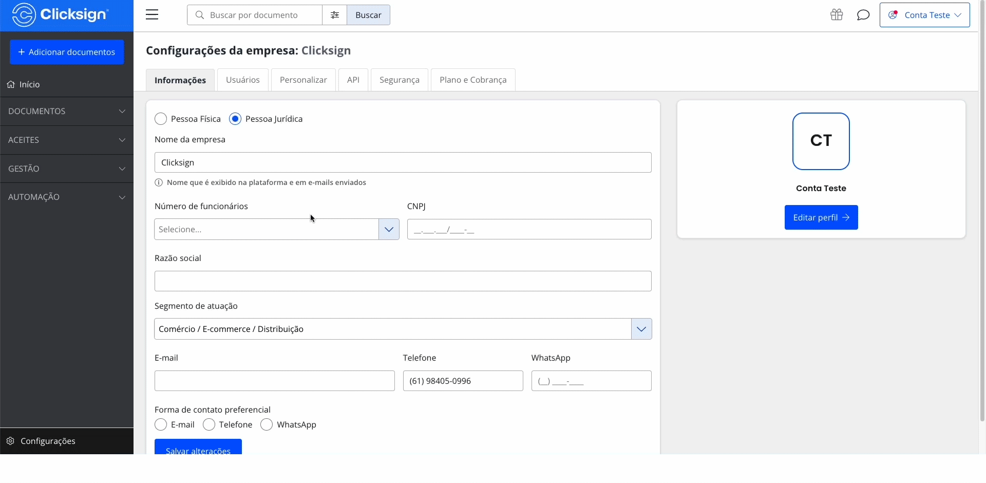Choose Telefone as preferred contact
986x483 pixels.
pyautogui.click(x=209, y=424)
